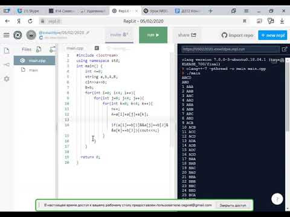Open the hamburger menu in the Repl.it header
The image size is (290, 217).
(x=7, y=35)
